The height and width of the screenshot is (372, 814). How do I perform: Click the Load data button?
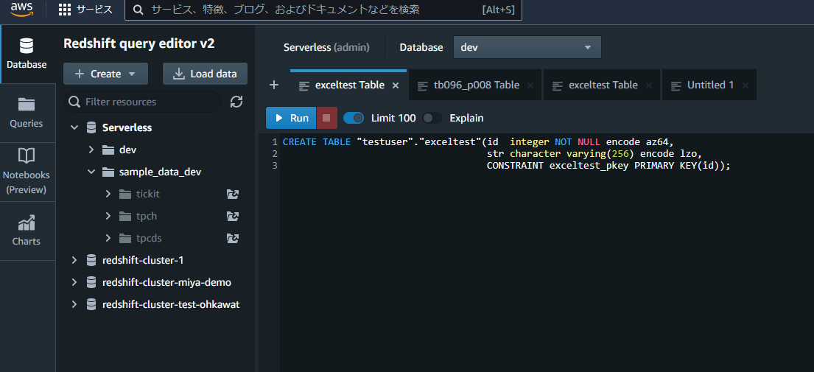pos(205,74)
